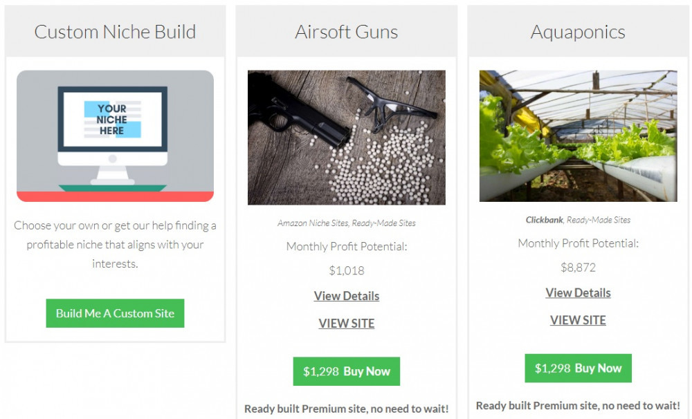Click the custom niche description text
692x419 pixels.
click(x=115, y=244)
